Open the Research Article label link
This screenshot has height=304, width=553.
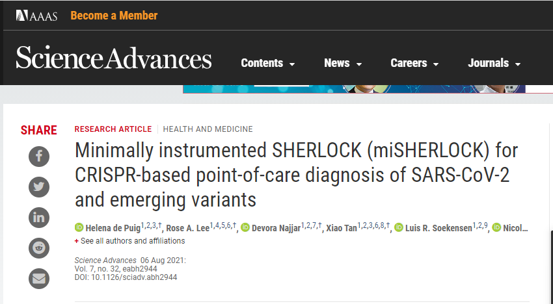click(x=113, y=129)
